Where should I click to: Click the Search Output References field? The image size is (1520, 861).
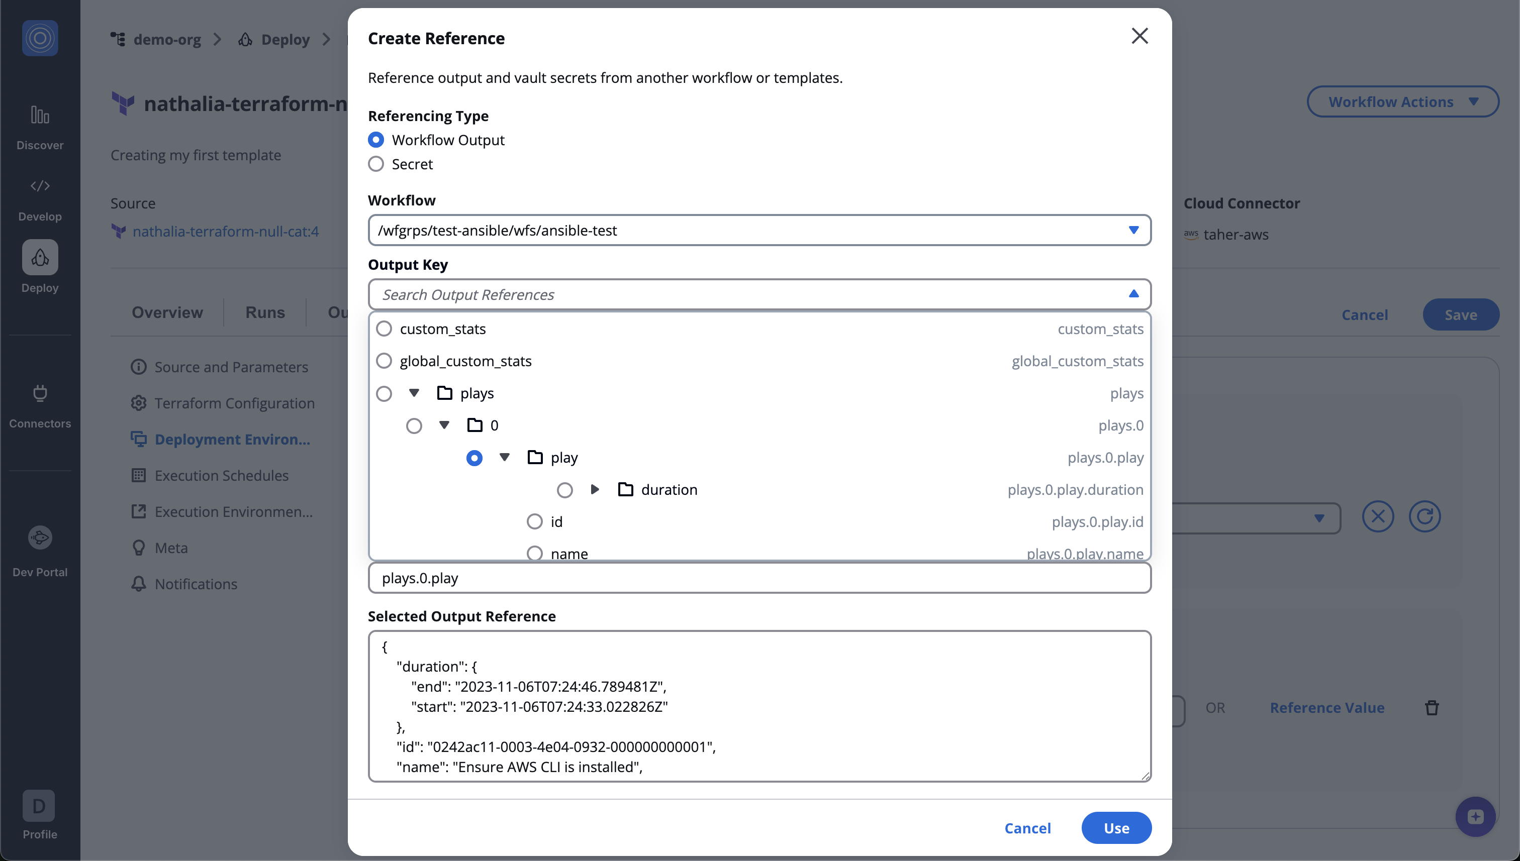click(745, 294)
